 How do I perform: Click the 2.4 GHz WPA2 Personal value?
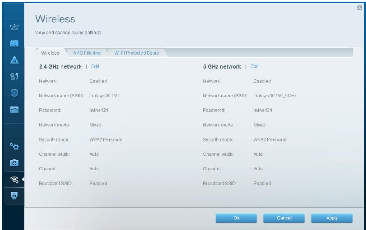106,139
